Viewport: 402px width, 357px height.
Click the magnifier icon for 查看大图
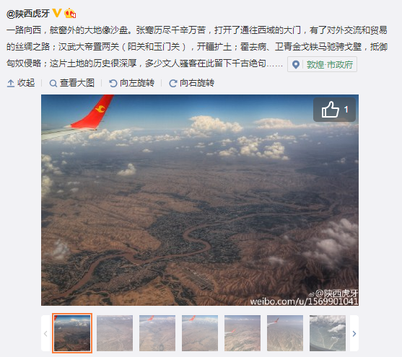coord(53,83)
